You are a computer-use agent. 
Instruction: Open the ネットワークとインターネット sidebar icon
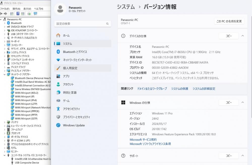(x=58, y=60)
